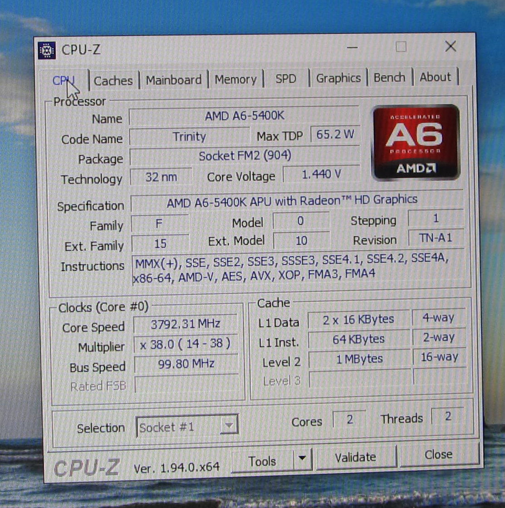Click the Stepping value 1

point(436,218)
